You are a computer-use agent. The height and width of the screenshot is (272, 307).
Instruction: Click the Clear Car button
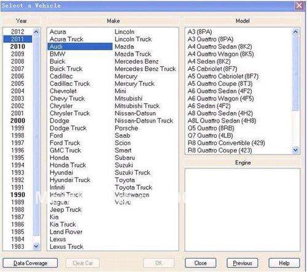point(83,263)
